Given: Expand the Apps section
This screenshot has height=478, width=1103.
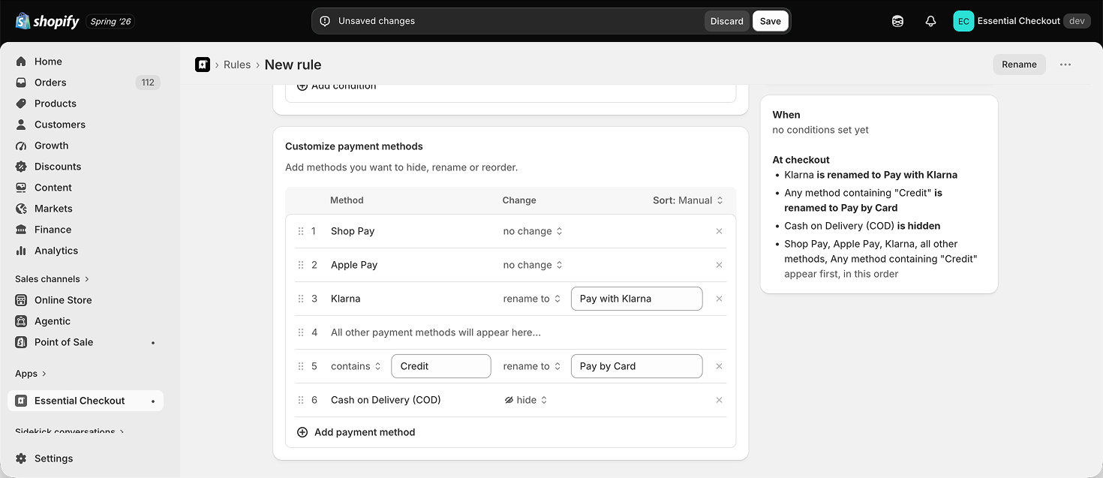Looking at the screenshot, I should click(30, 374).
